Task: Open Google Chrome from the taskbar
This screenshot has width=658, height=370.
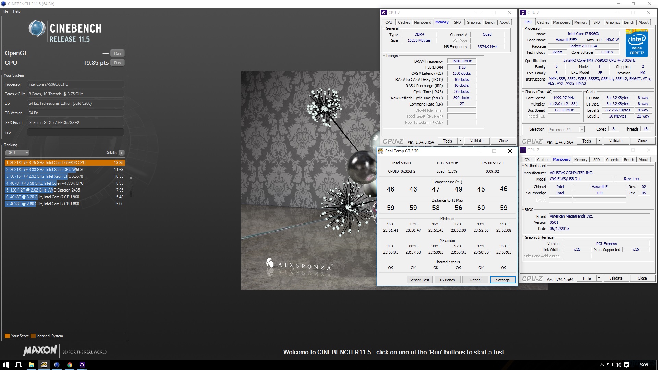Action: [x=70, y=365]
